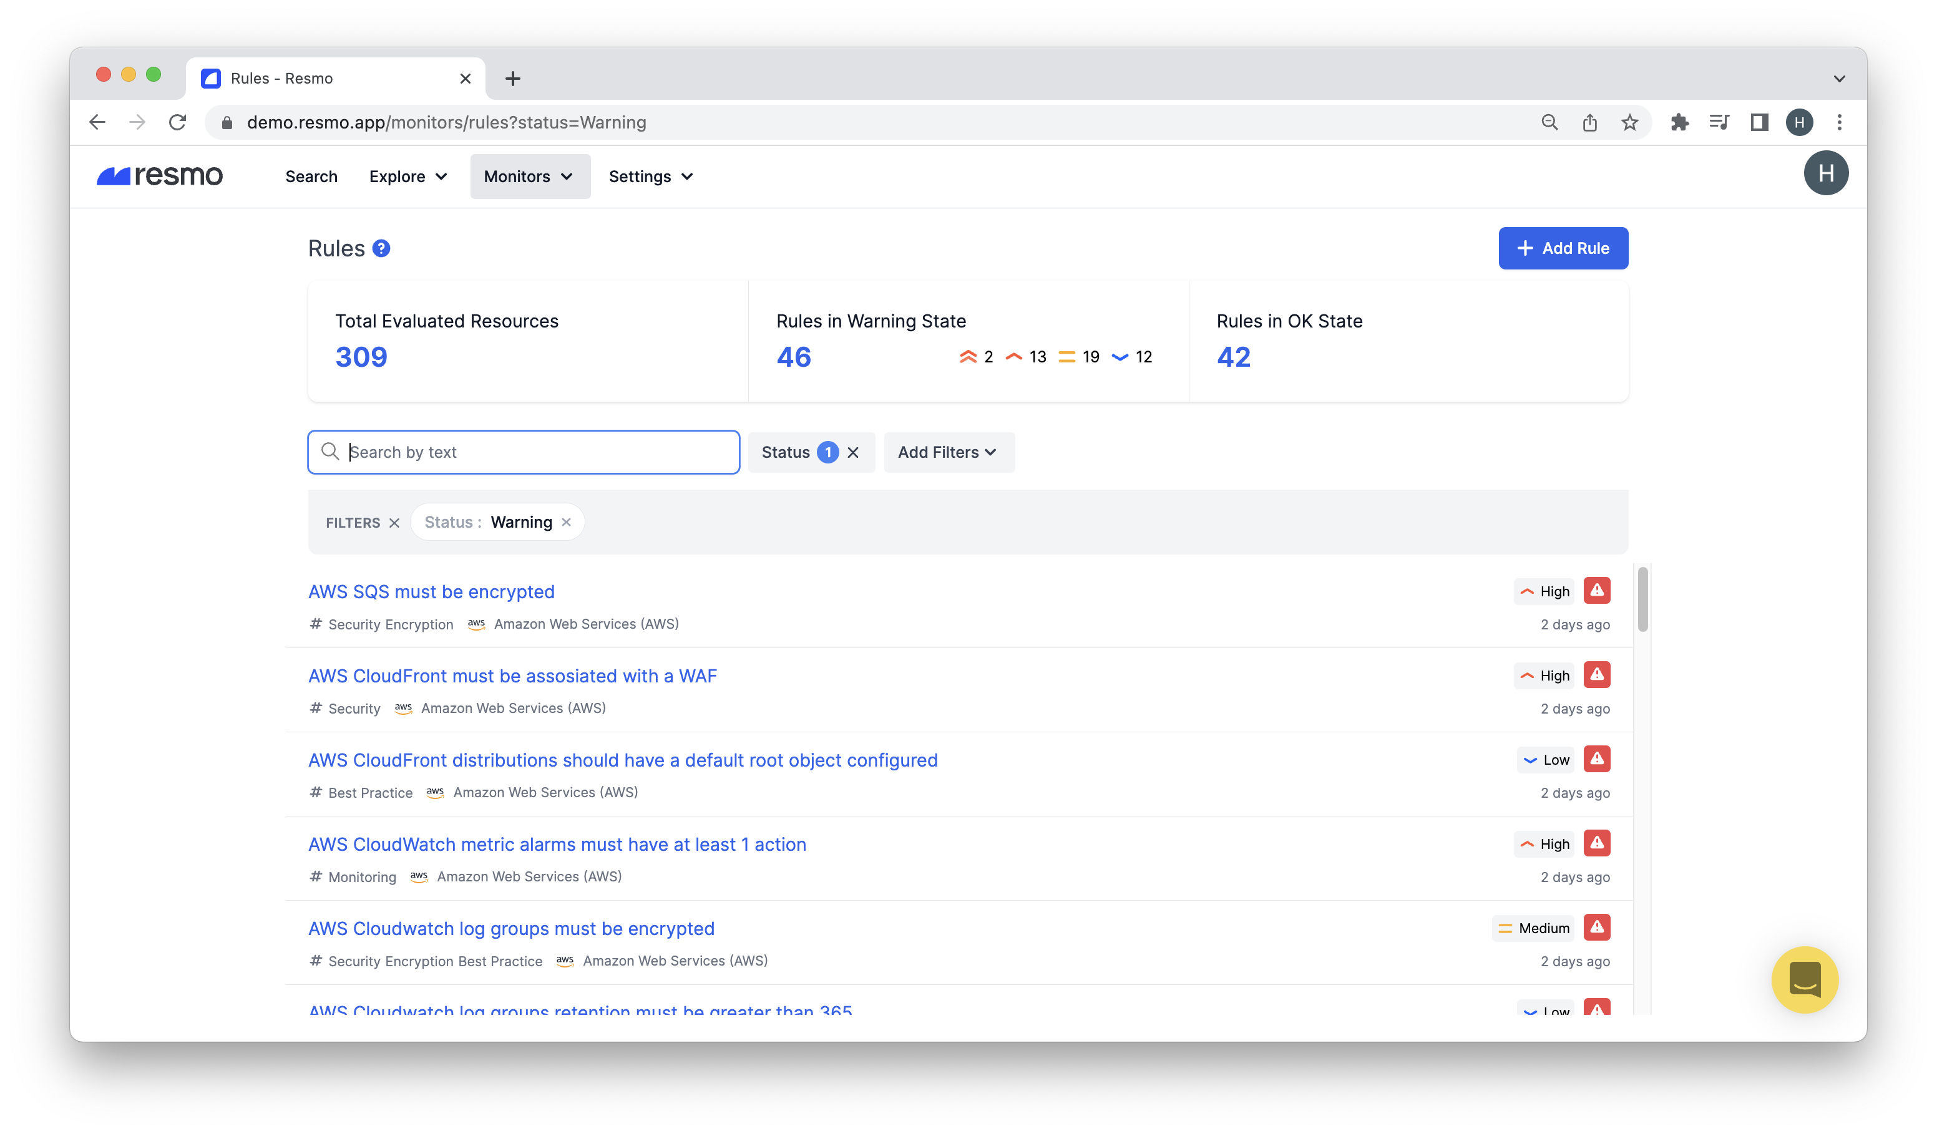This screenshot has width=1937, height=1134.
Task: Expand the Explore menu
Action: [x=408, y=177]
